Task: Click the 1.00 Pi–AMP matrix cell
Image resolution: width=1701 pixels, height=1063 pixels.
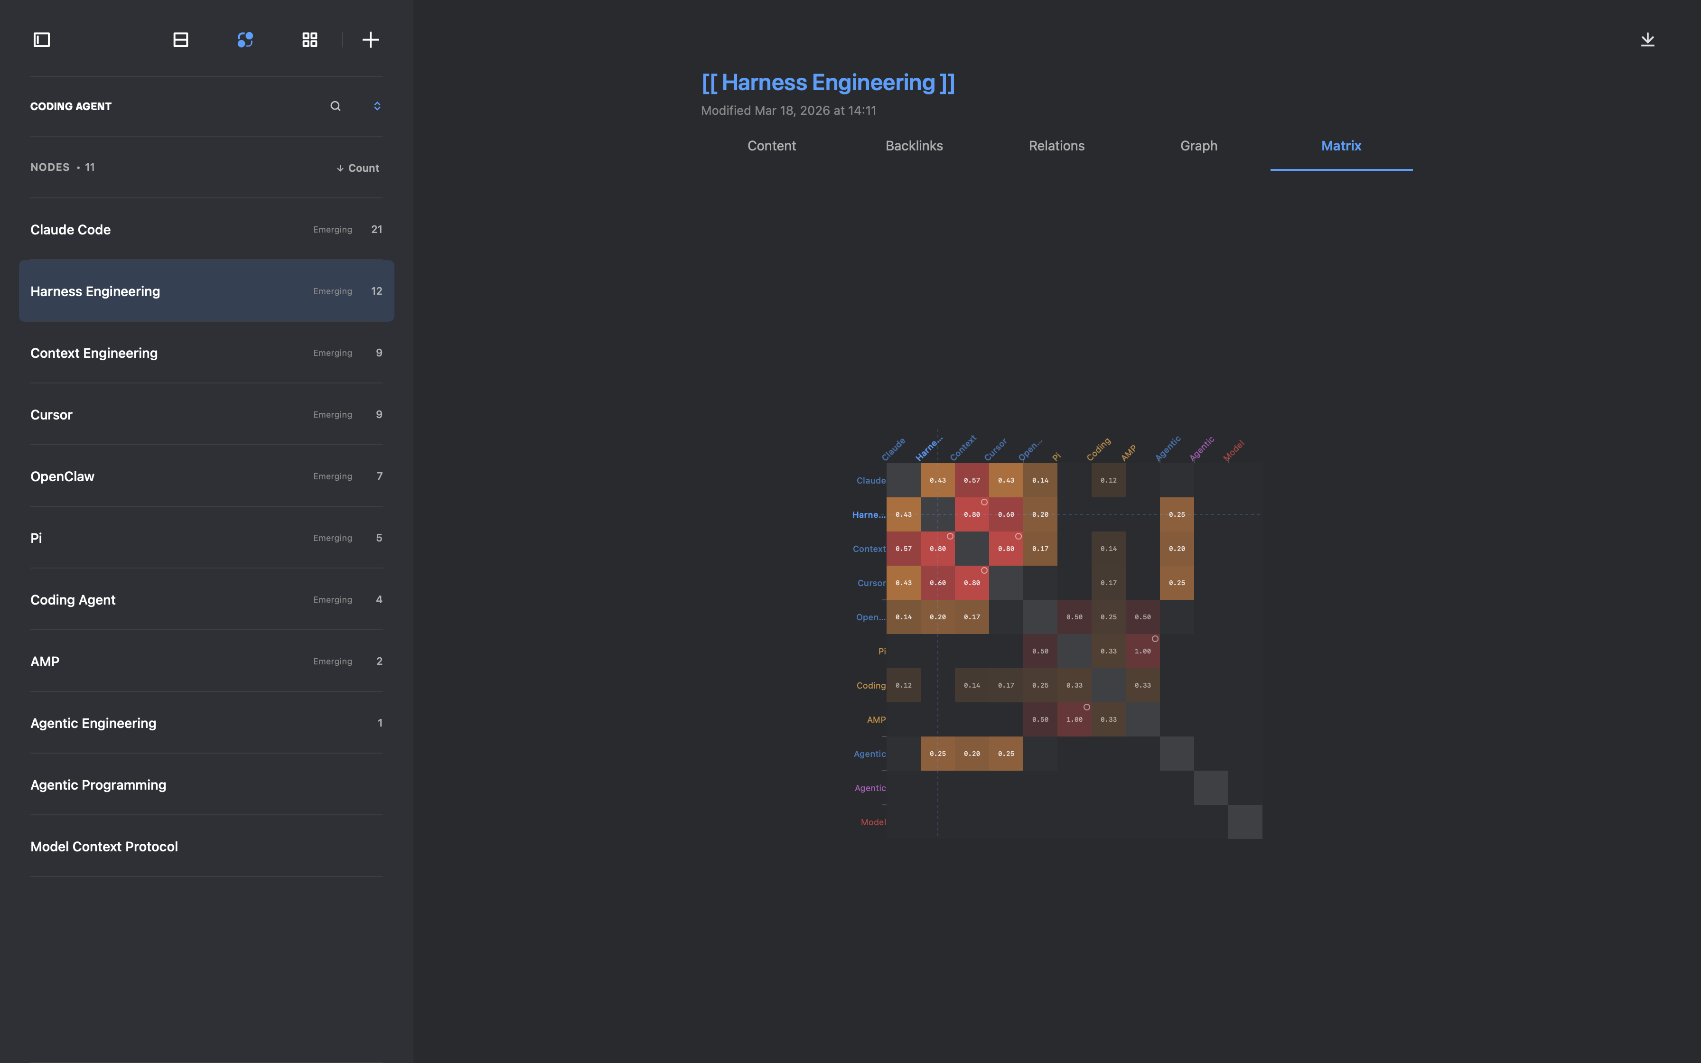Action: click(1142, 651)
